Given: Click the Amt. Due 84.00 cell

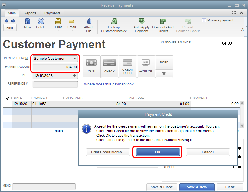Looking at the screenshot, I should (x=159, y=104).
